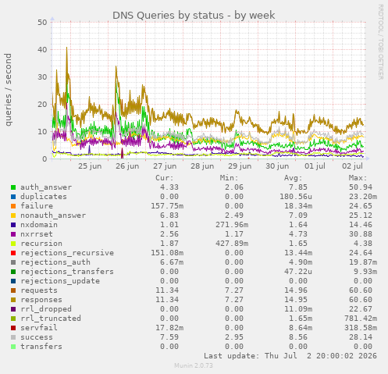Click the '28 jun' date label
This screenshot has height=374, width=388.
click(x=202, y=166)
